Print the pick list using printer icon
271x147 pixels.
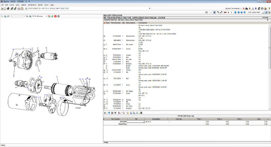[141, 113]
